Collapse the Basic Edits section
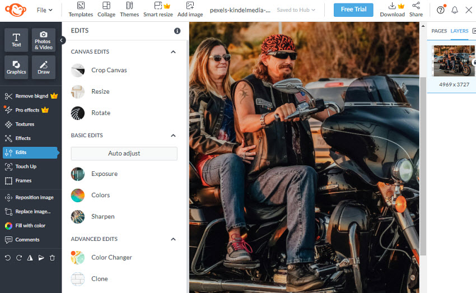Viewport: 476px width, 293px height. [x=173, y=136]
